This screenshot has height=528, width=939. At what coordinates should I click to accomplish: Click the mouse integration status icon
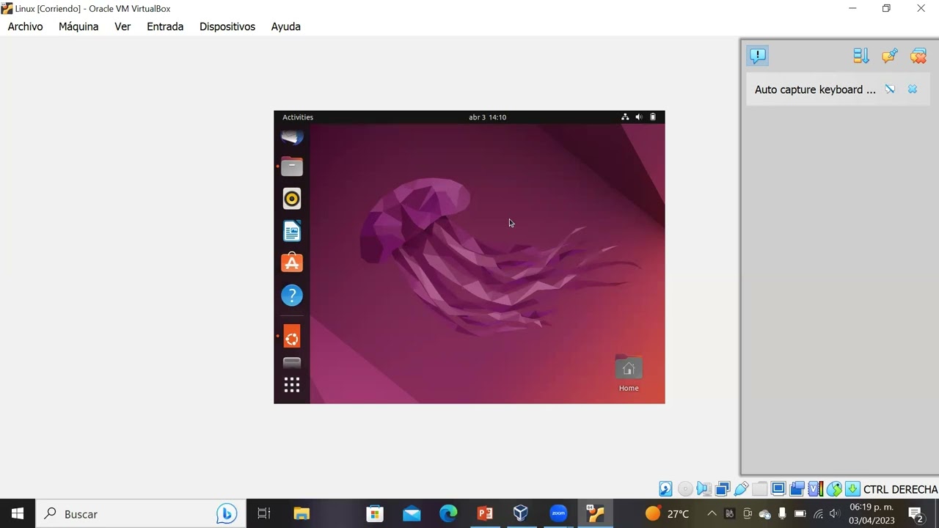834,489
